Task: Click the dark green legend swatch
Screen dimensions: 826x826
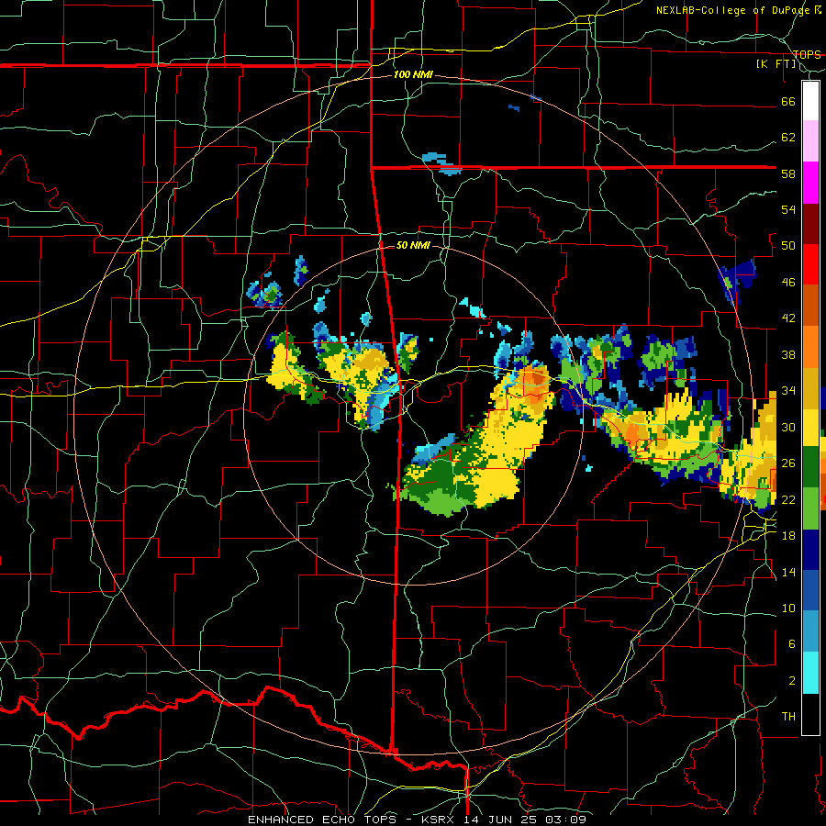Action: [810, 467]
